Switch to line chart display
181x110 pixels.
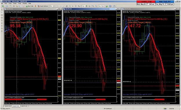click(x=89, y=6)
